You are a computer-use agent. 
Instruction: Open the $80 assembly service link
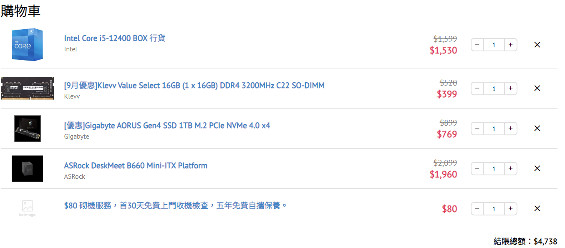click(x=176, y=205)
